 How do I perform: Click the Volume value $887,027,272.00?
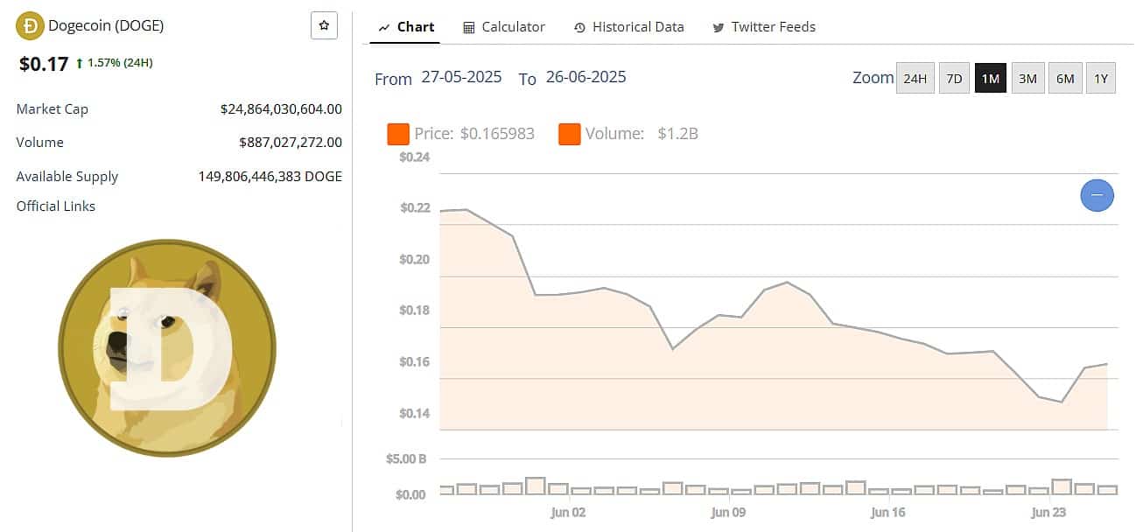point(291,143)
